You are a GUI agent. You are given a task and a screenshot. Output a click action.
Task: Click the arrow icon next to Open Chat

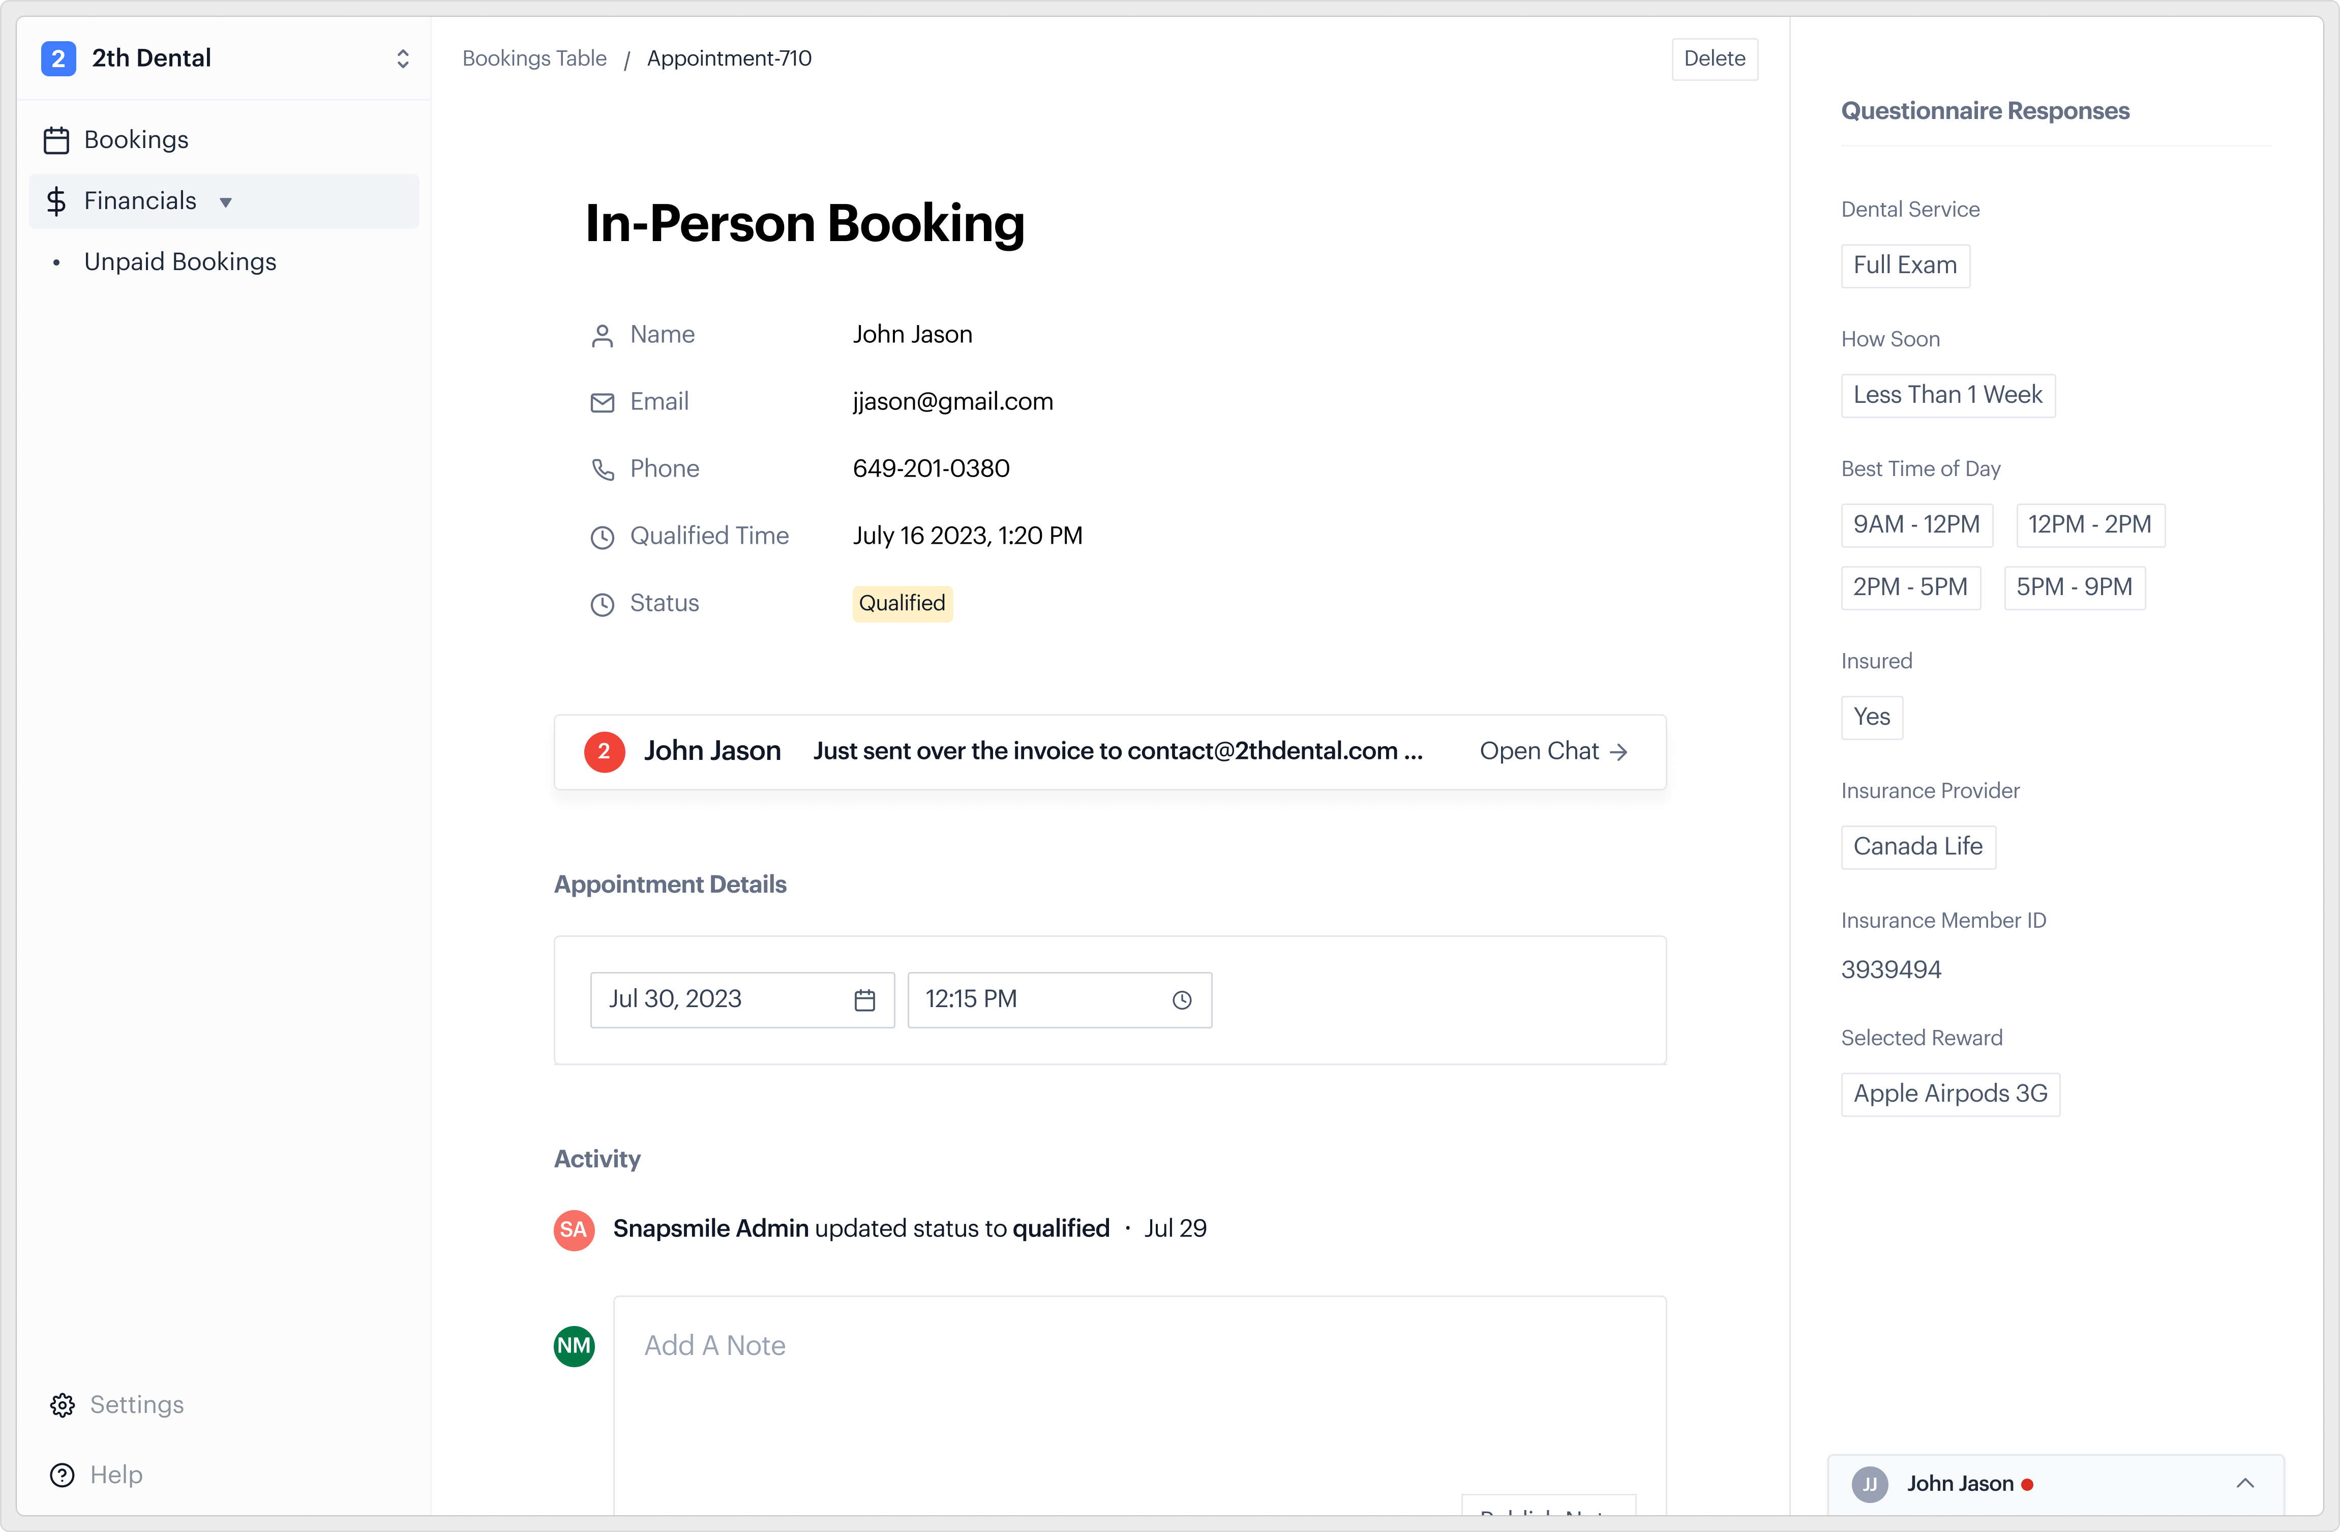click(x=1618, y=752)
